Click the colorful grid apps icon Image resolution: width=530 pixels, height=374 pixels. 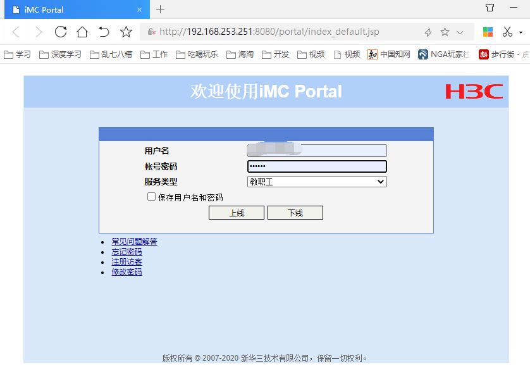488,32
